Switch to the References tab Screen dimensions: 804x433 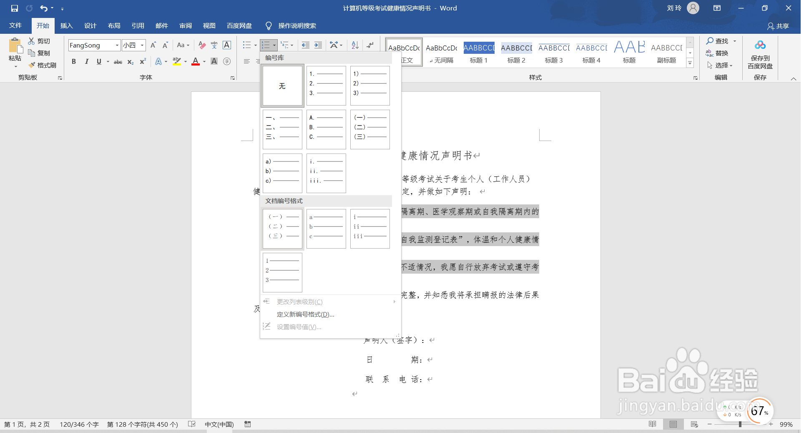tap(138, 25)
